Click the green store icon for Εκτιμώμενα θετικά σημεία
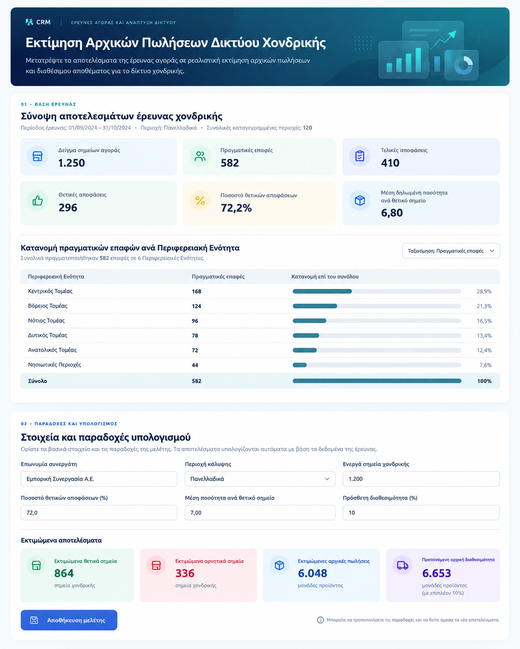The height and width of the screenshot is (649, 520). tap(36, 566)
